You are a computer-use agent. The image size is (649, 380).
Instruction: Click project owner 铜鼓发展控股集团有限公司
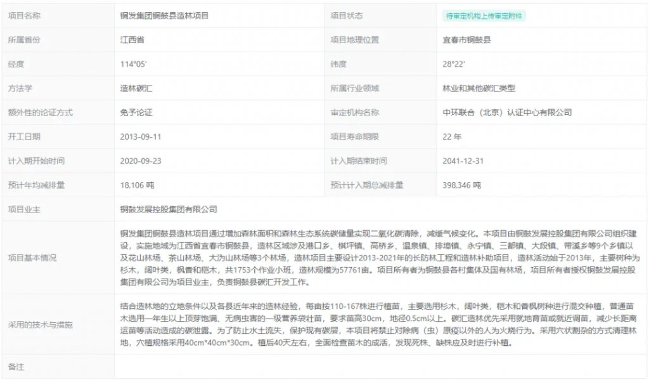[169, 209]
